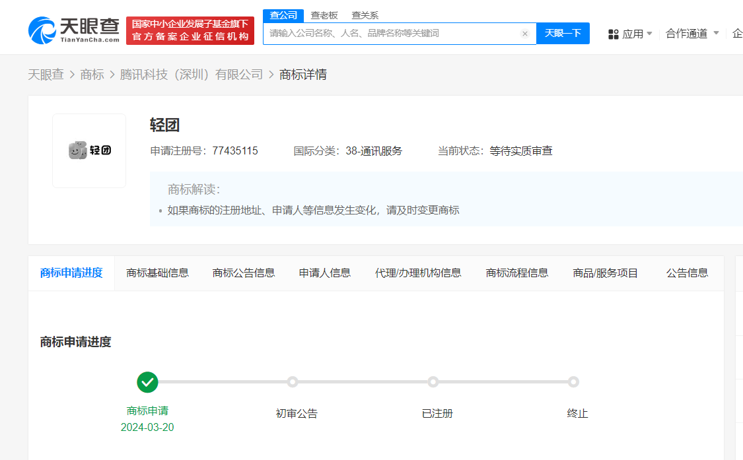Switch to the 查关系 tab
This screenshot has width=743, height=460.
tap(364, 15)
